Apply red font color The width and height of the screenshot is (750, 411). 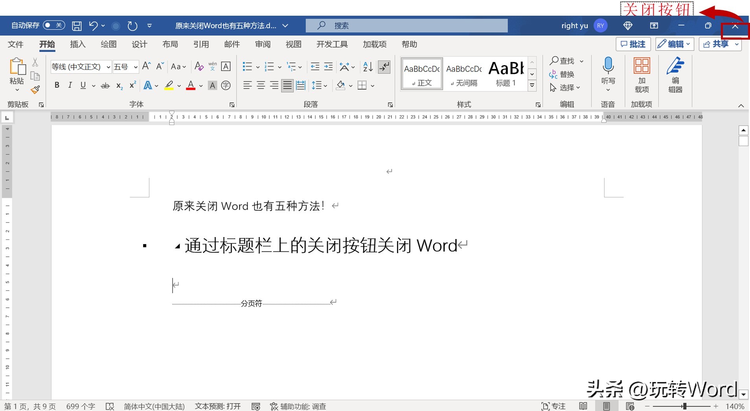(x=191, y=85)
